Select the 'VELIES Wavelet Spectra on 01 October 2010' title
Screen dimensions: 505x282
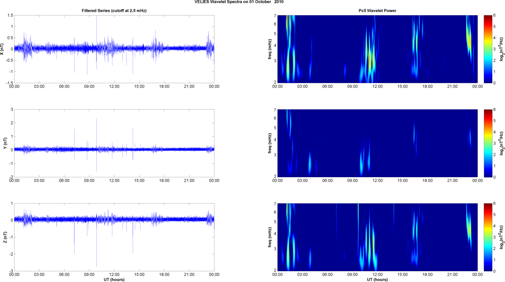click(239, 2)
